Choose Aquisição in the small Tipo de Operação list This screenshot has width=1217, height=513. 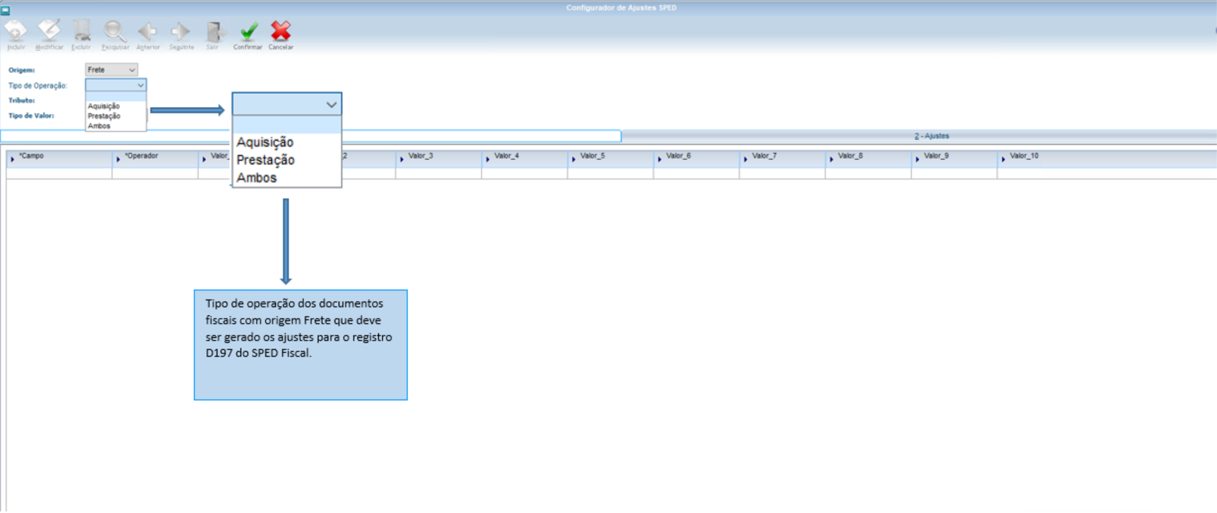click(x=104, y=106)
